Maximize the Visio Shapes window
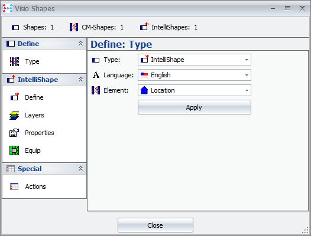The image size is (311, 236). tap(287, 8)
